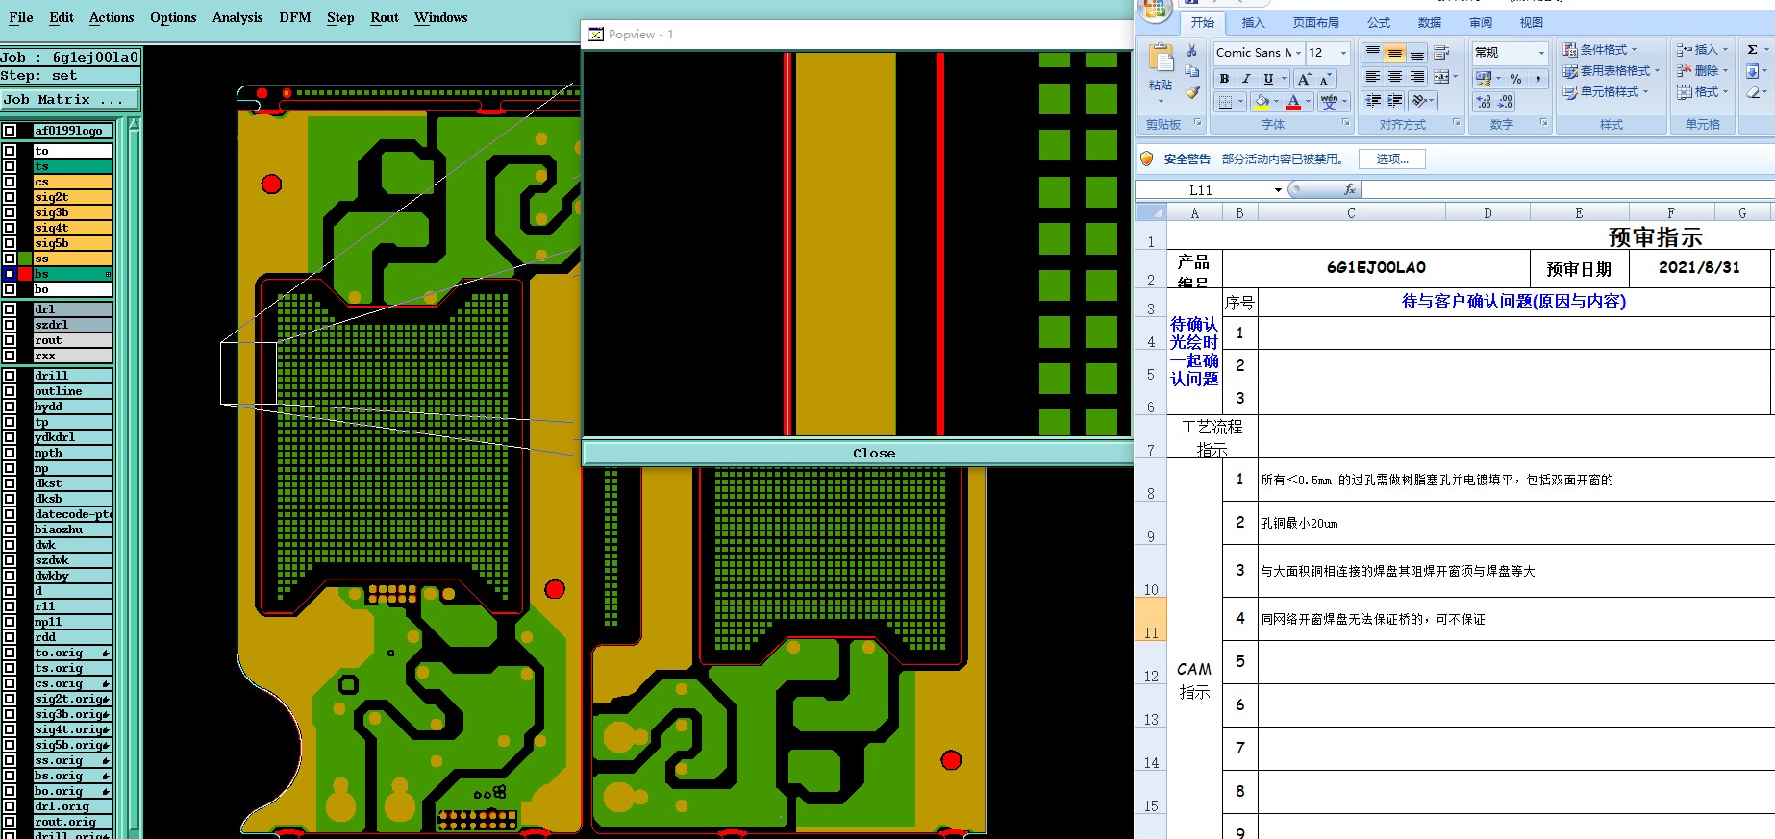This screenshot has height=839, width=1775.
Task: Open the number format dropdown 常规
Action: [x=1541, y=53]
